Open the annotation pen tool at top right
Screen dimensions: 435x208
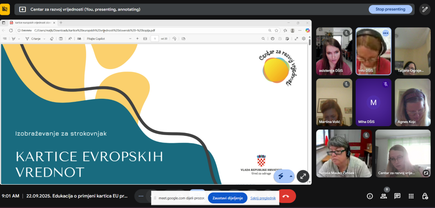point(425,9)
